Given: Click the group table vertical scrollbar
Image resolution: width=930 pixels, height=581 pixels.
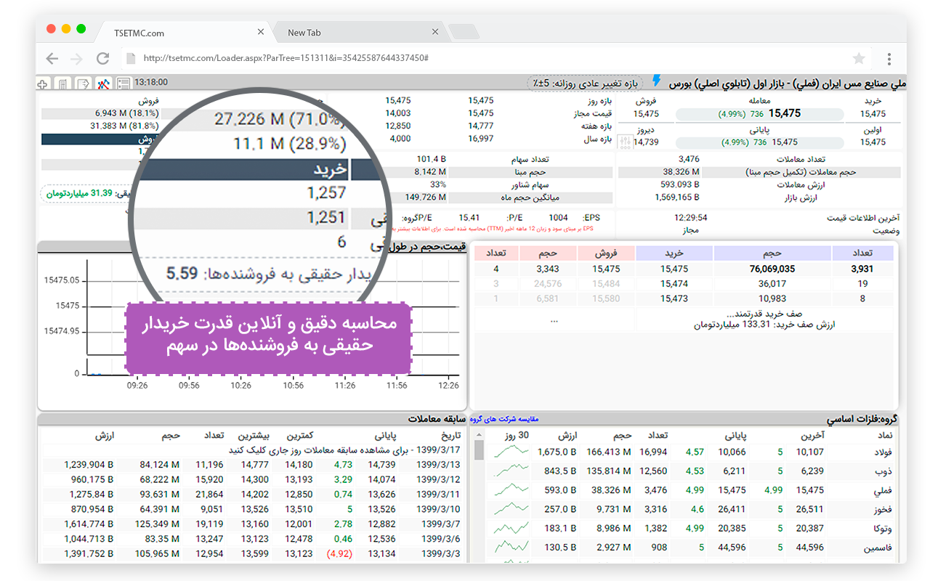Looking at the screenshot, I should click(x=478, y=450).
